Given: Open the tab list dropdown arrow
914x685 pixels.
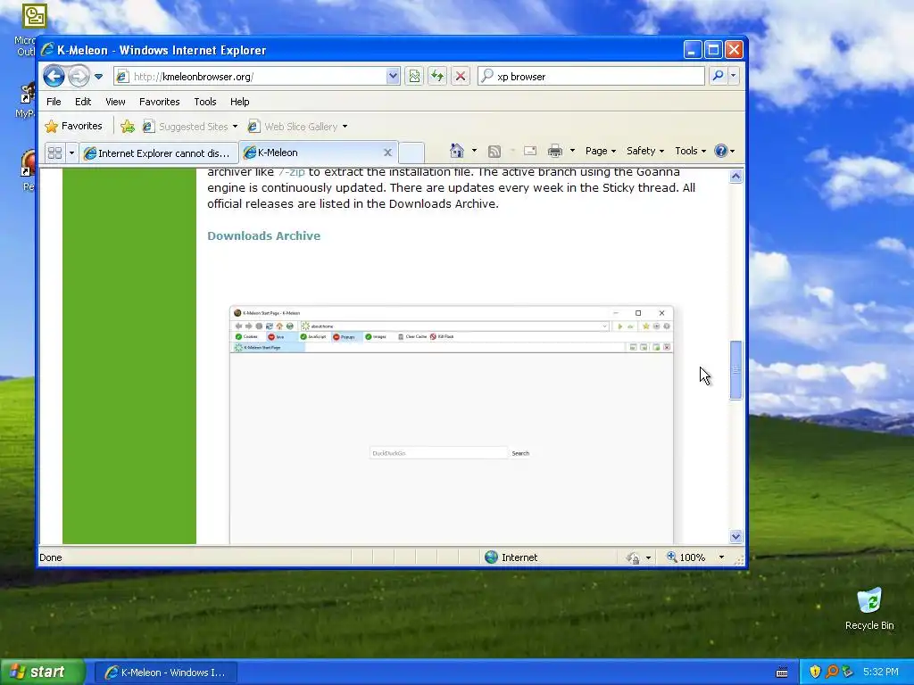Looking at the screenshot, I should coord(71,153).
